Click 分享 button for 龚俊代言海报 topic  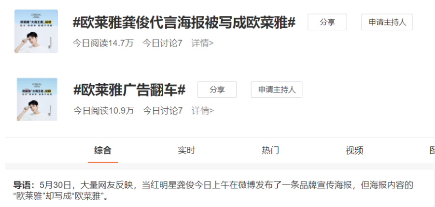tap(327, 22)
